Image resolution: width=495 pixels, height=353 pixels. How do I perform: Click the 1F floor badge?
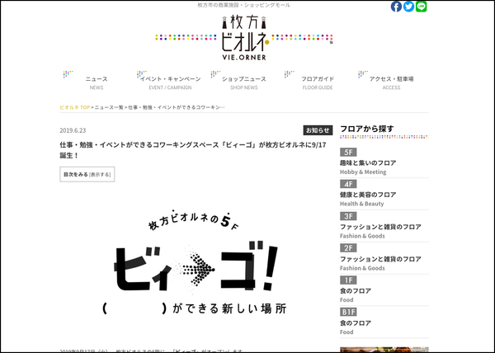(x=348, y=280)
